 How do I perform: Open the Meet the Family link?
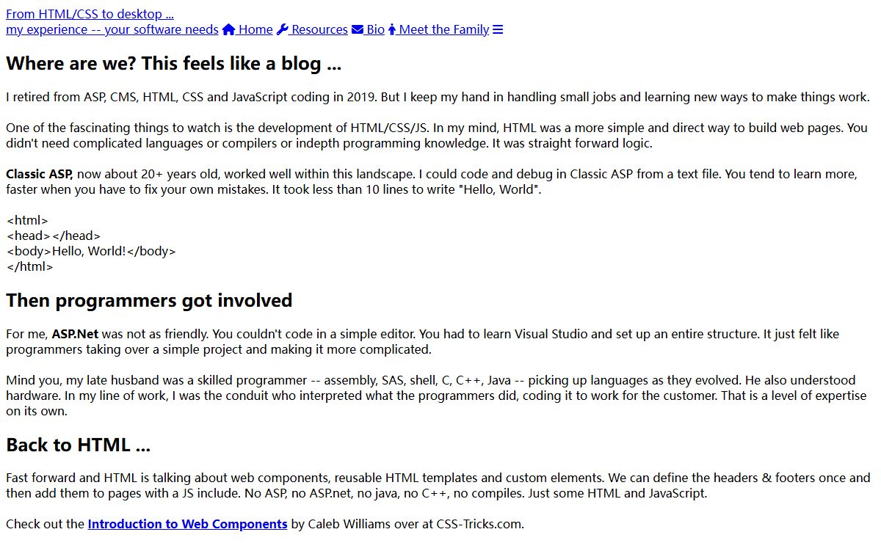[444, 29]
